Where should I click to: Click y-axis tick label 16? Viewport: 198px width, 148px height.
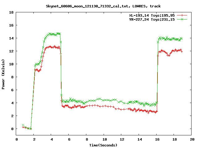[11, 25]
